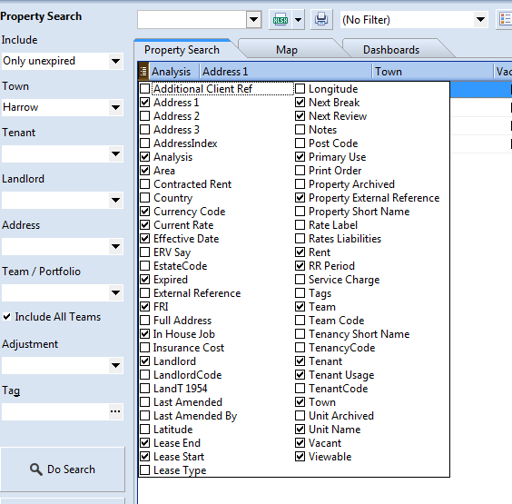Image resolution: width=512 pixels, height=504 pixels.
Task: Open the blank toolbar combo box arrow
Action: pyautogui.click(x=253, y=20)
